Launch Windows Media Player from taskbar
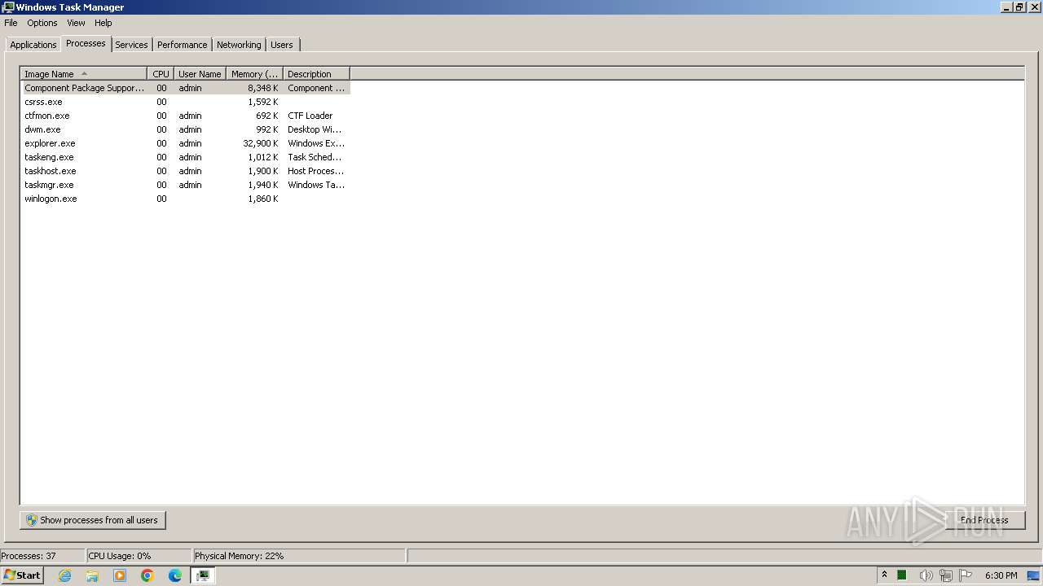Screen dimensions: 1043x586 tap(120, 575)
